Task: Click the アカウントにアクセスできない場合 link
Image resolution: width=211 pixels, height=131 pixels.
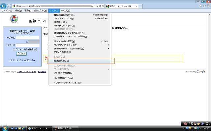Action: [x=22, y=60]
